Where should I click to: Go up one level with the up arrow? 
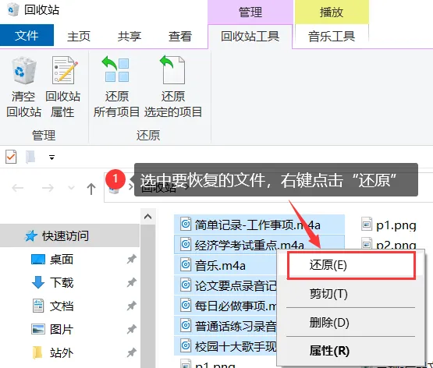click(91, 189)
